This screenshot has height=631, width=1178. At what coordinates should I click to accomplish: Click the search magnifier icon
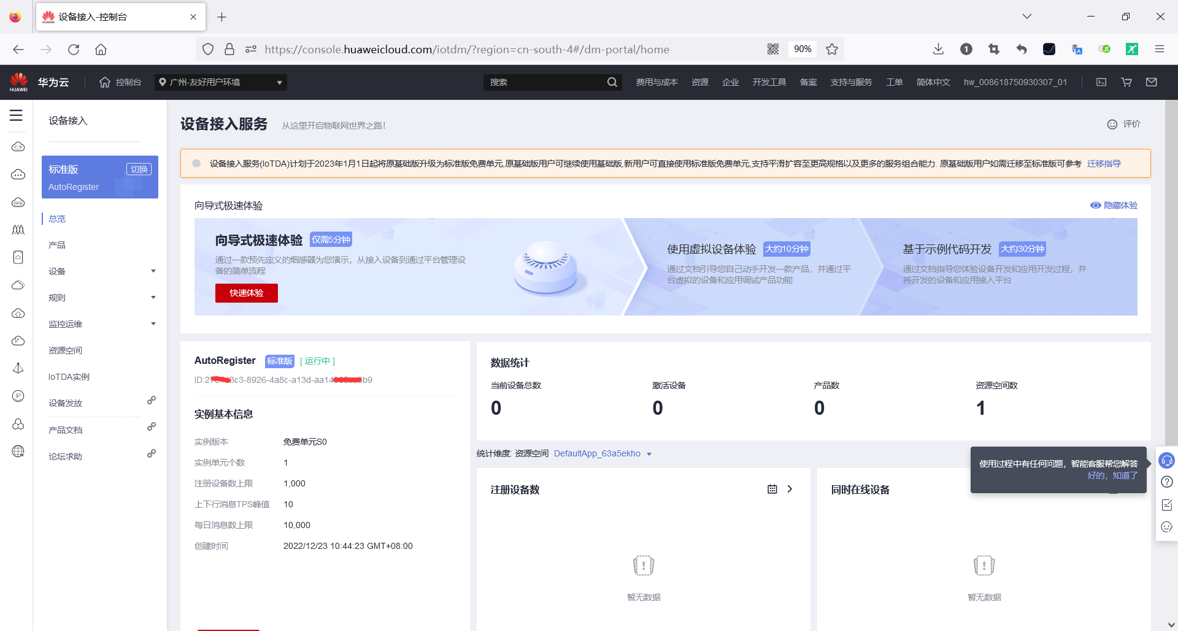[x=612, y=82]
